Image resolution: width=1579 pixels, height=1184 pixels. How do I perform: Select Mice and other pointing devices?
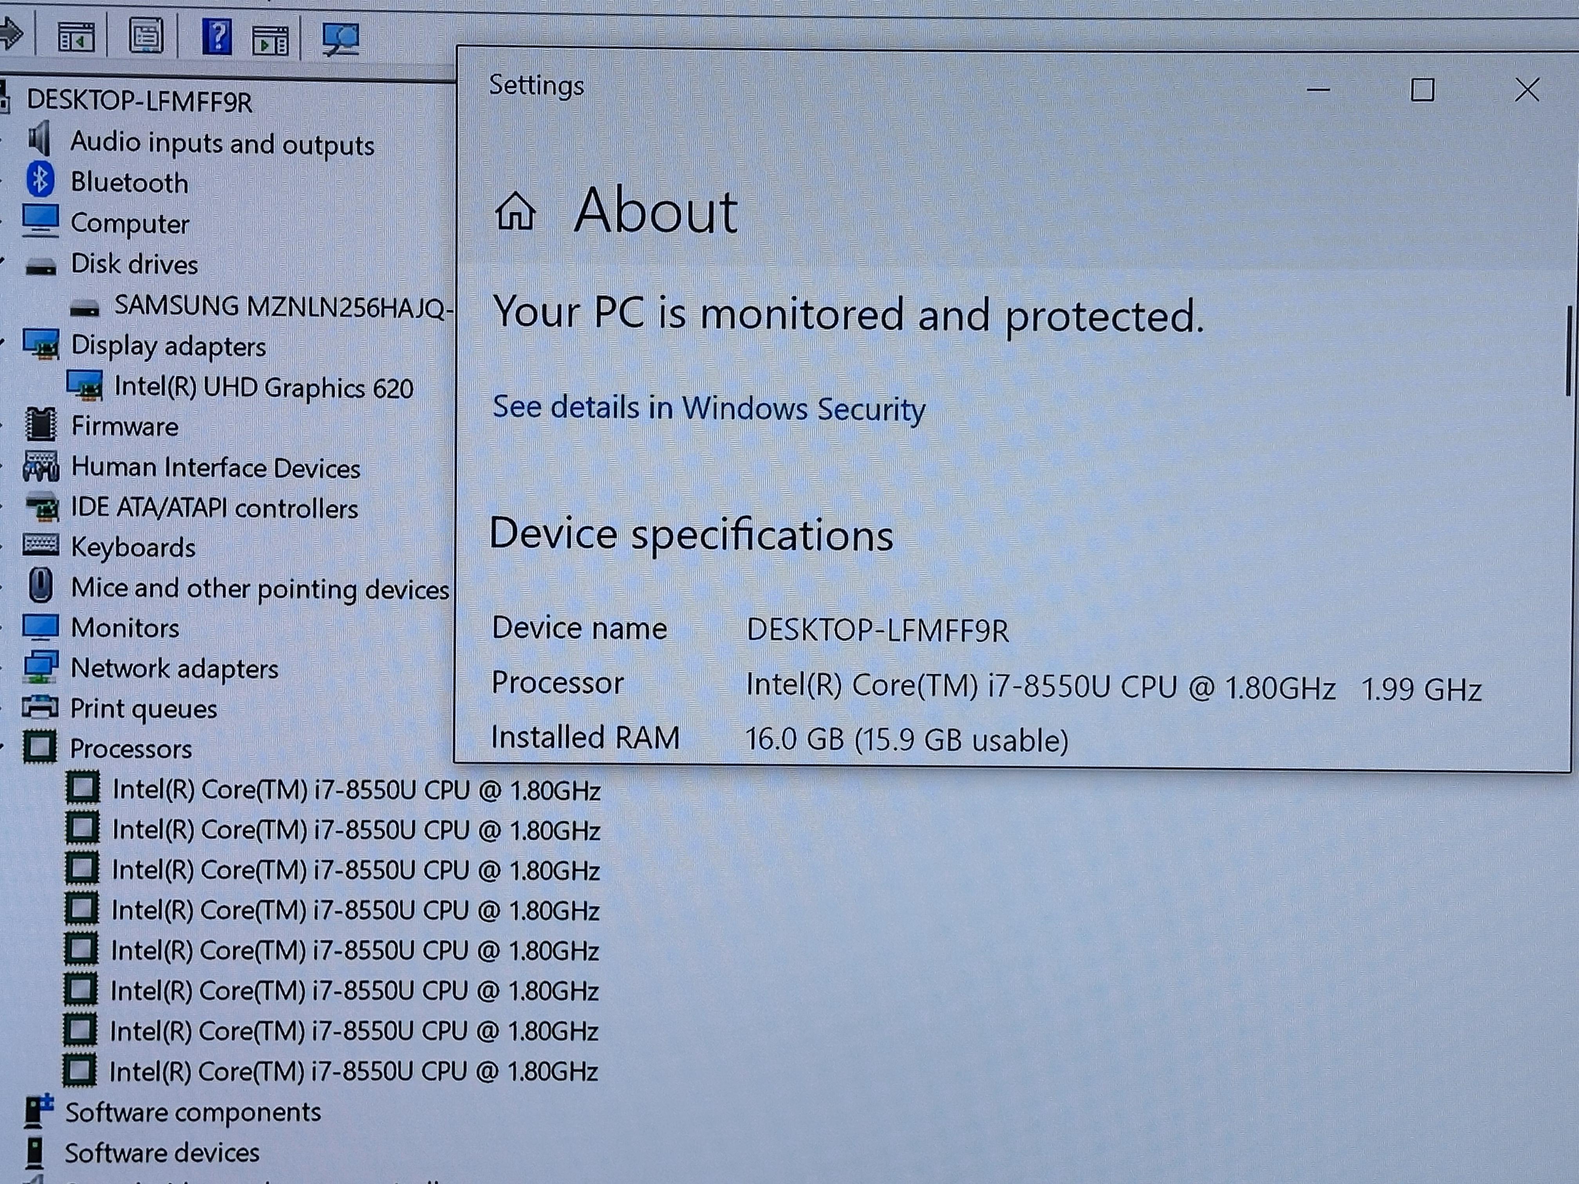(260, 589)
